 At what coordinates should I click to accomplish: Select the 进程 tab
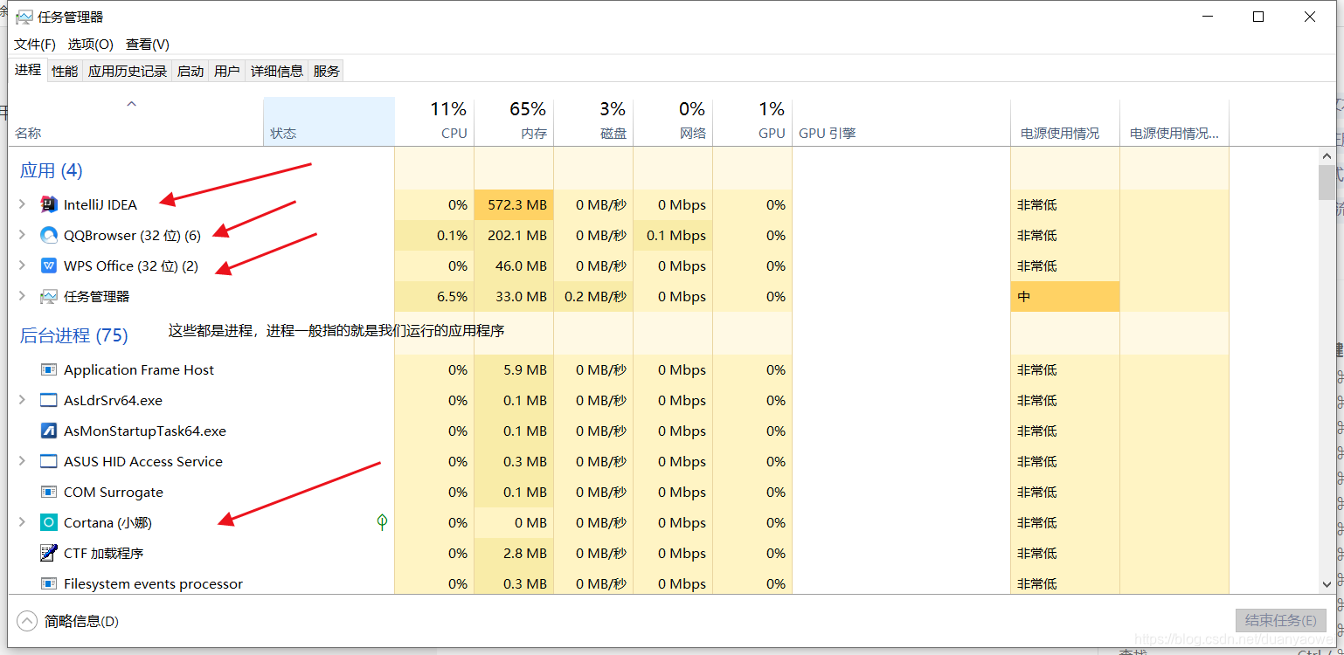pos(28,70)
